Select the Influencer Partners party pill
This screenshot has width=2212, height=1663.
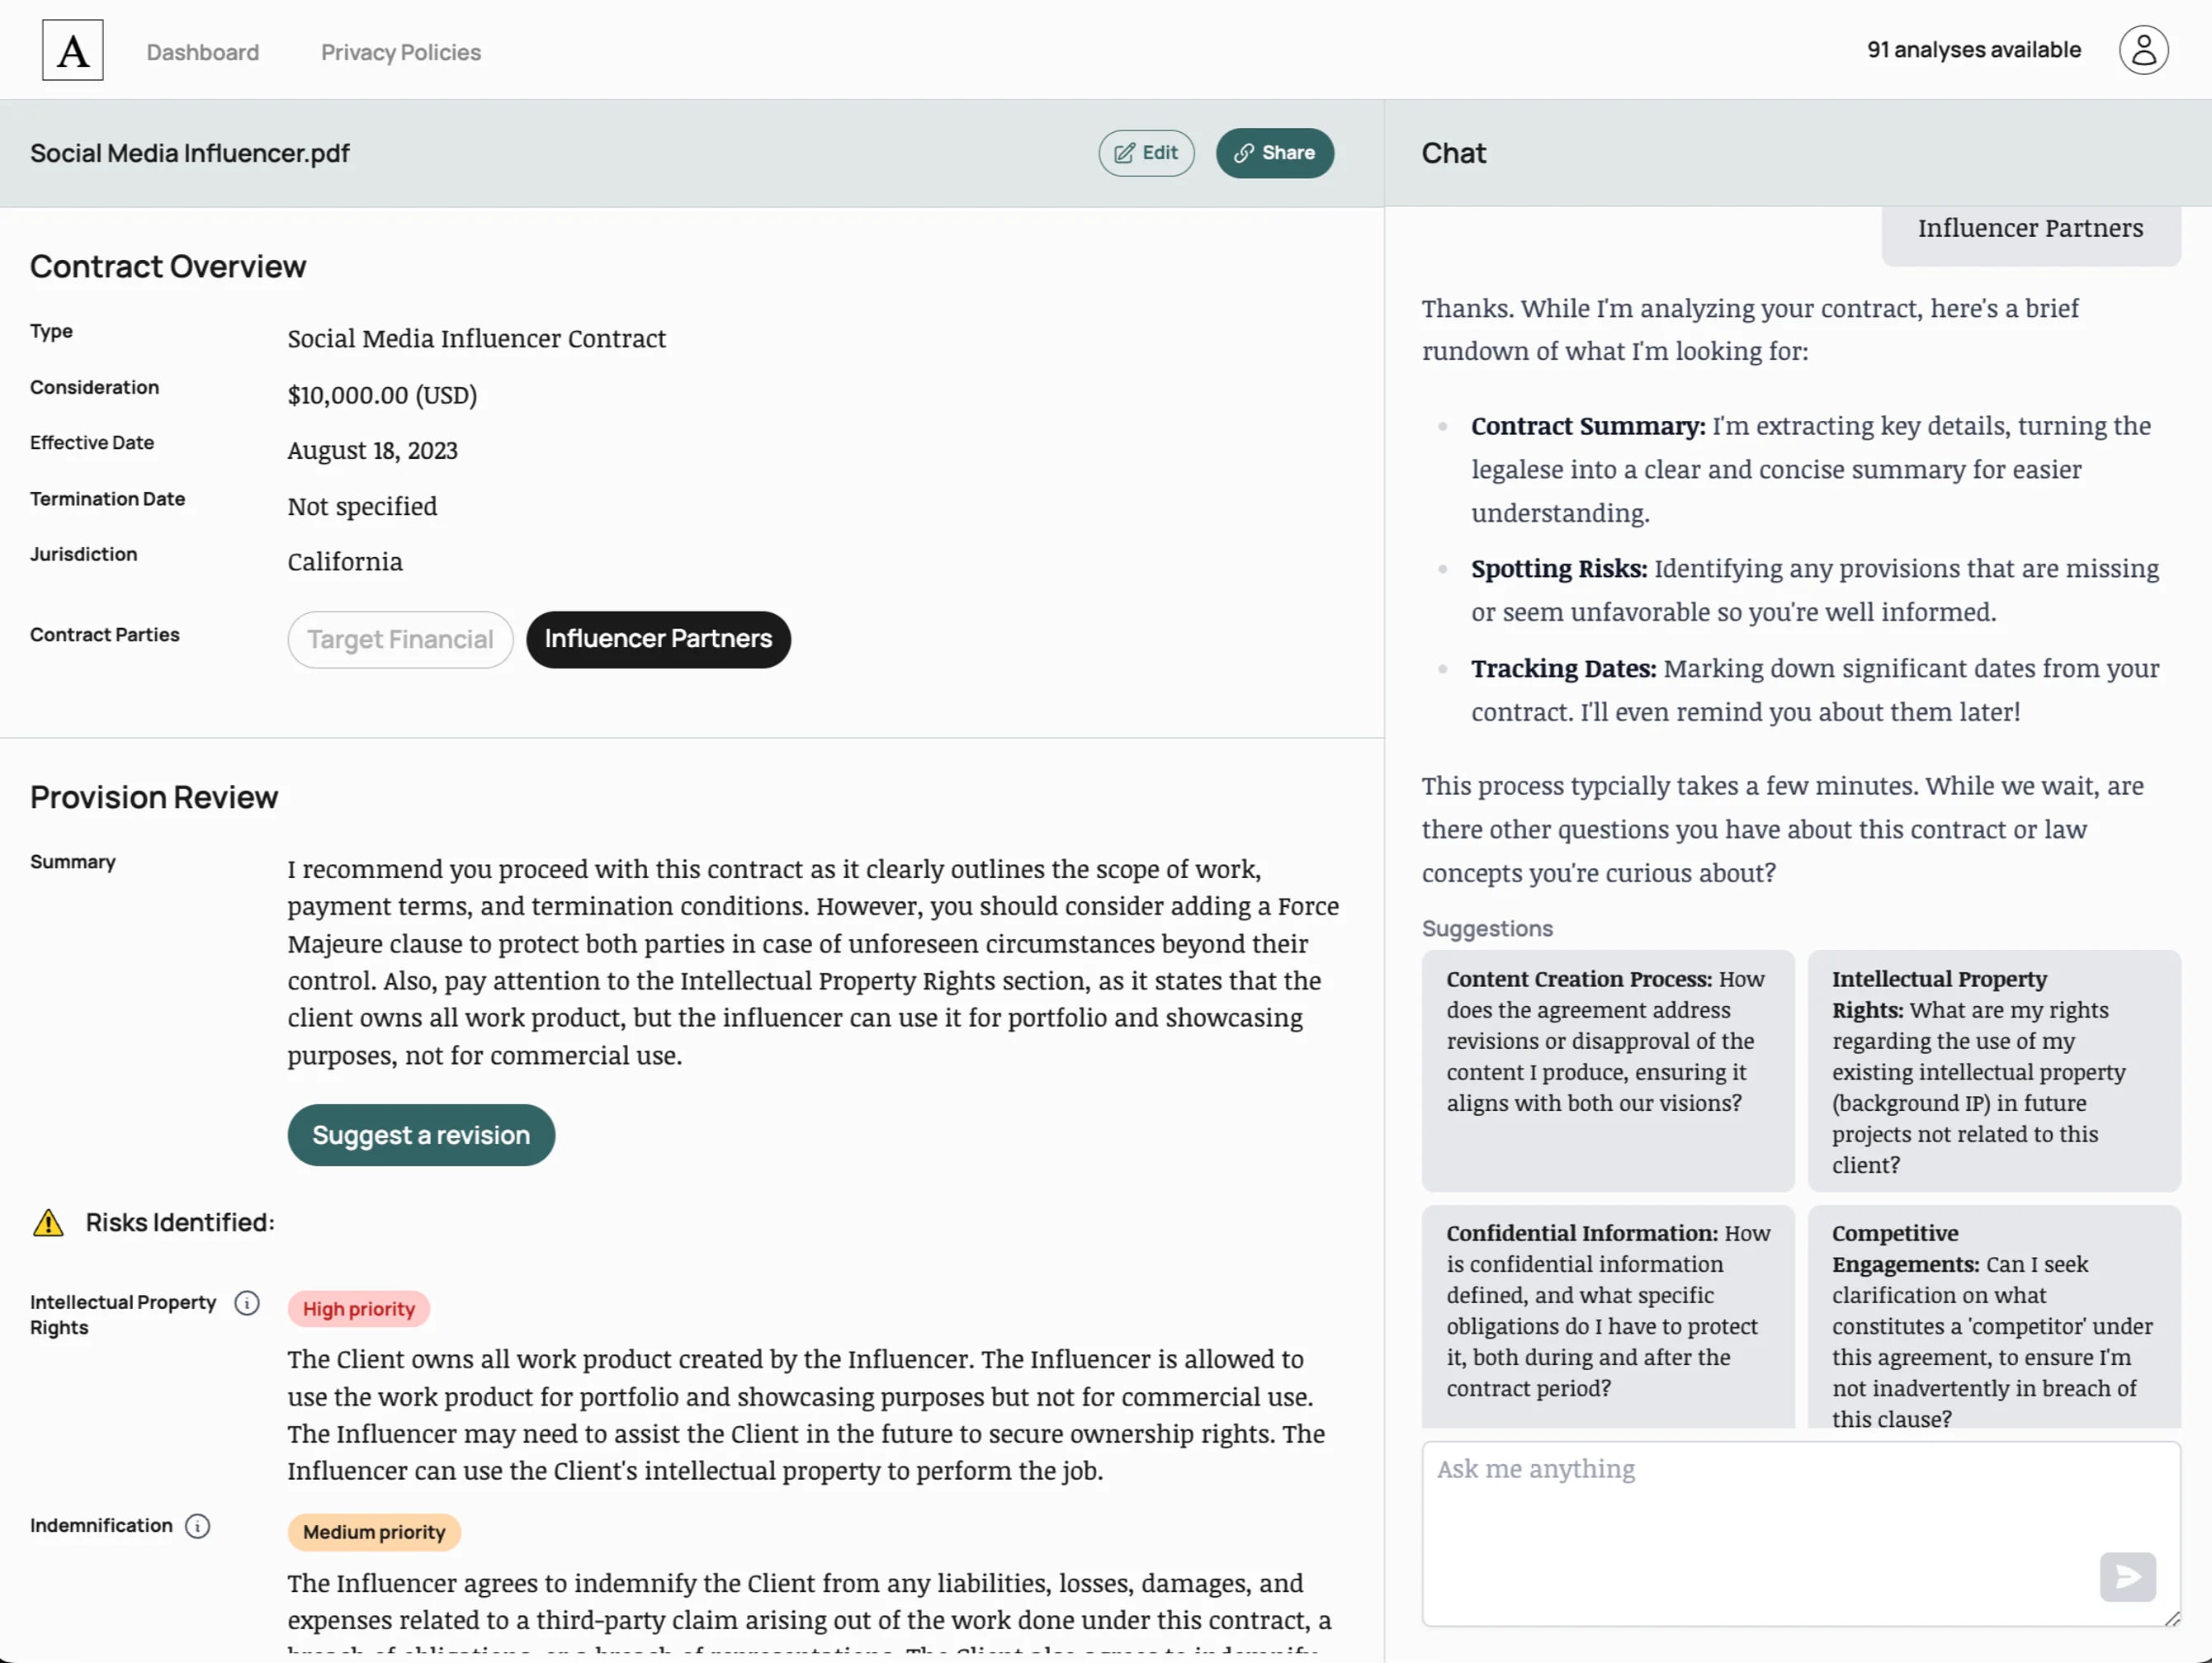(658, 639)
